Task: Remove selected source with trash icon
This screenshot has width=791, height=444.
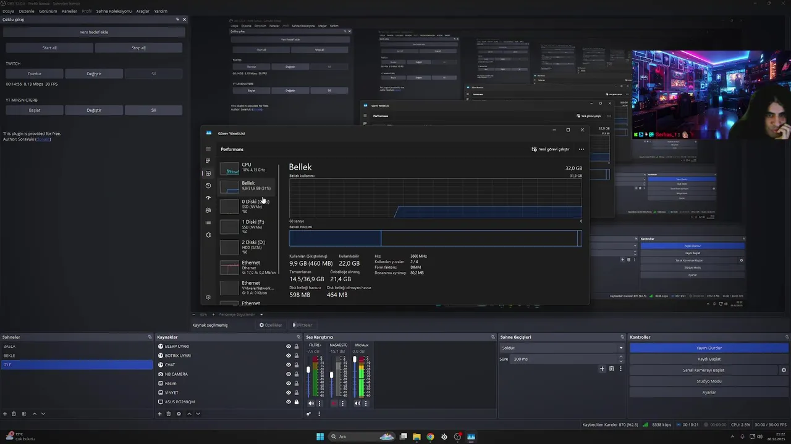Action: (x=168, y=414)
